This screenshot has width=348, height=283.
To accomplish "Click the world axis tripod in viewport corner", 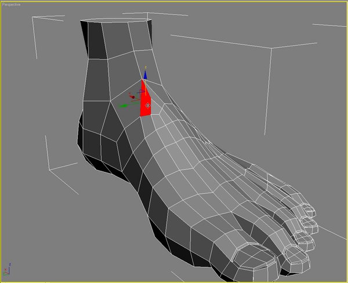I will (x=8, y=270).
